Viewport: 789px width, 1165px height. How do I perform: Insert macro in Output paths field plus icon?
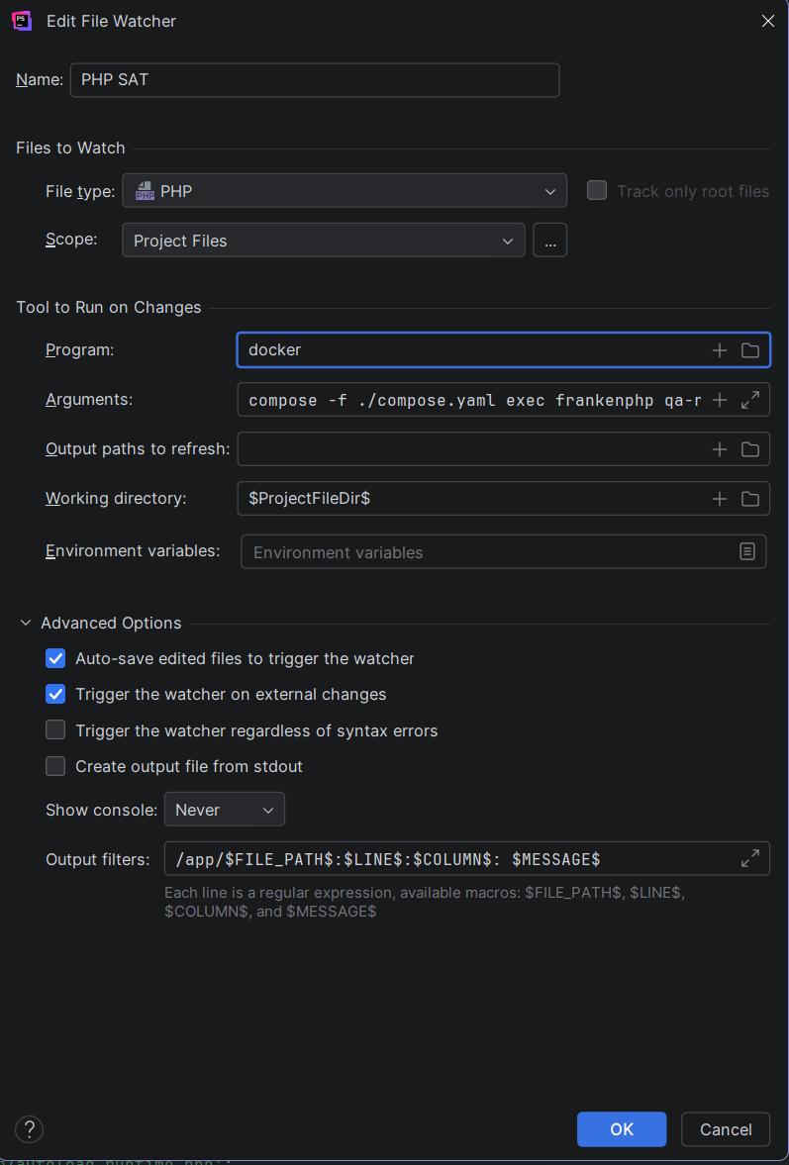tap(719, 449)
